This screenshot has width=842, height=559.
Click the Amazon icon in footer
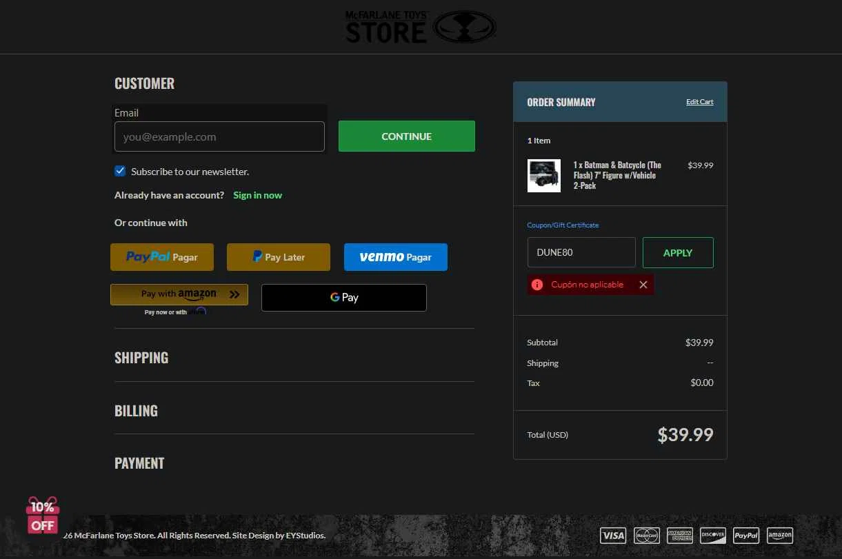[780, 535]
